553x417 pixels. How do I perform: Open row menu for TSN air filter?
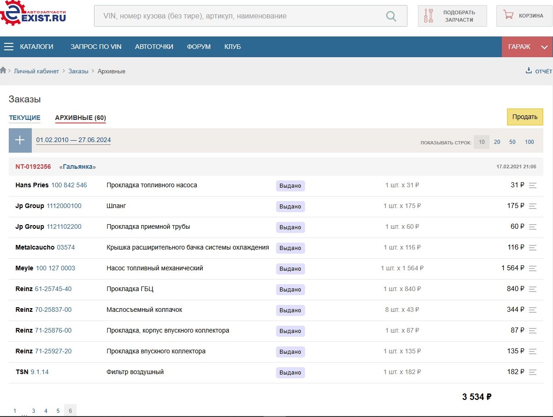pos(533,372)
